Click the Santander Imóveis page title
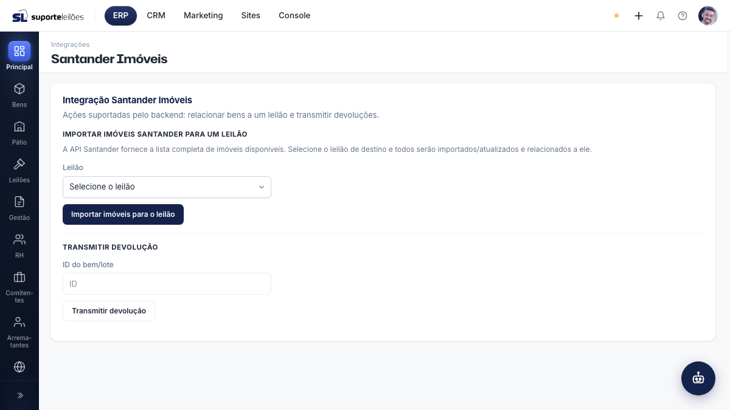The image size is (730, 410). pos(109,59)
